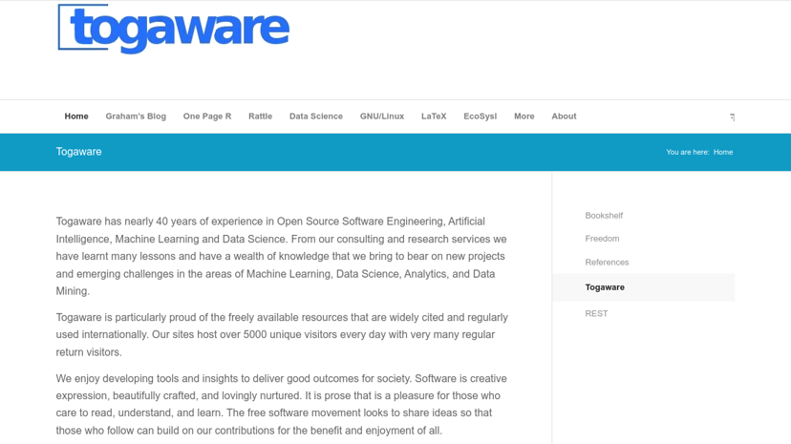Open the EcoSysl menu item
Screen dimensions: 791x444
coord(481,116)
